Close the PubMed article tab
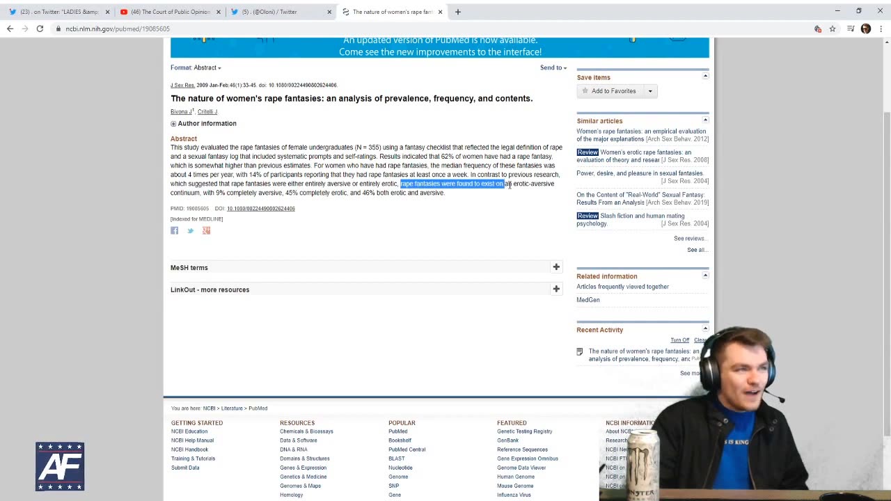891x501 pixels. coord(440,12)
